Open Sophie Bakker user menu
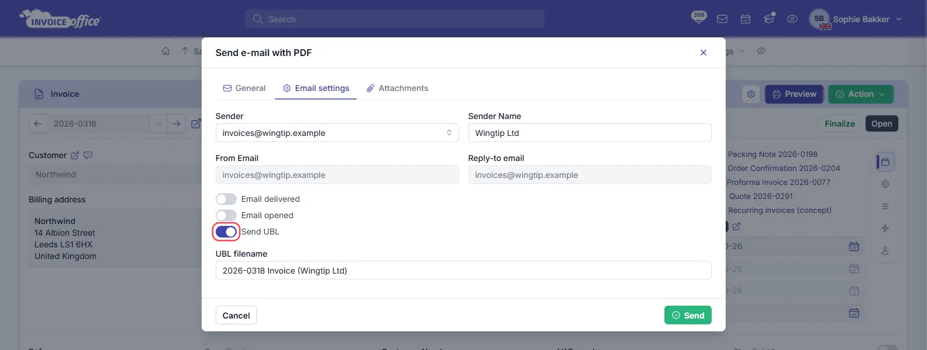The height and width of the screenshot is (350, 927). pyautogui.click(x=856, y=19)
